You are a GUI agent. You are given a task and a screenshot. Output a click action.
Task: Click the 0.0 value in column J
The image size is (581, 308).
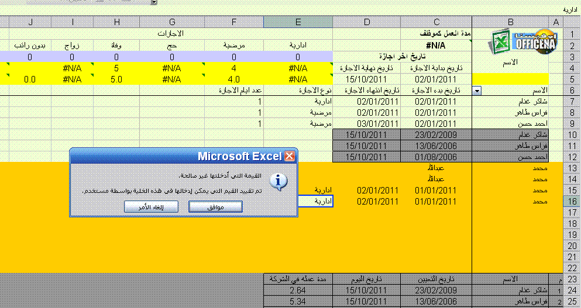click(30, 79)
